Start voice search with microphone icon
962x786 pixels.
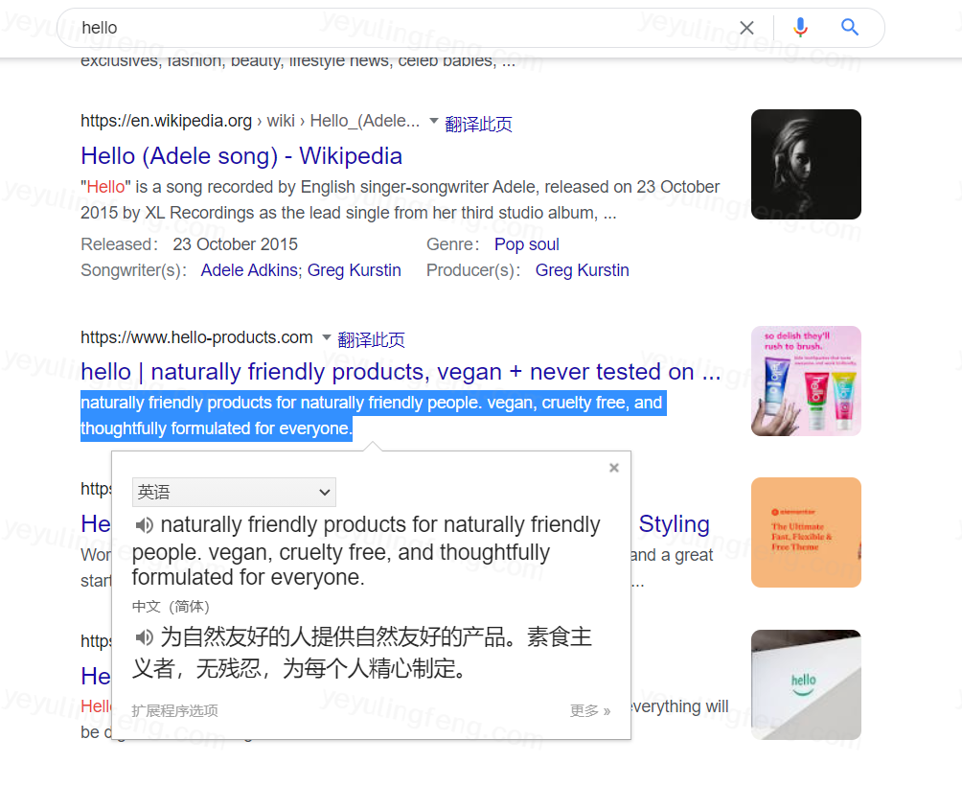coord(800,28)
